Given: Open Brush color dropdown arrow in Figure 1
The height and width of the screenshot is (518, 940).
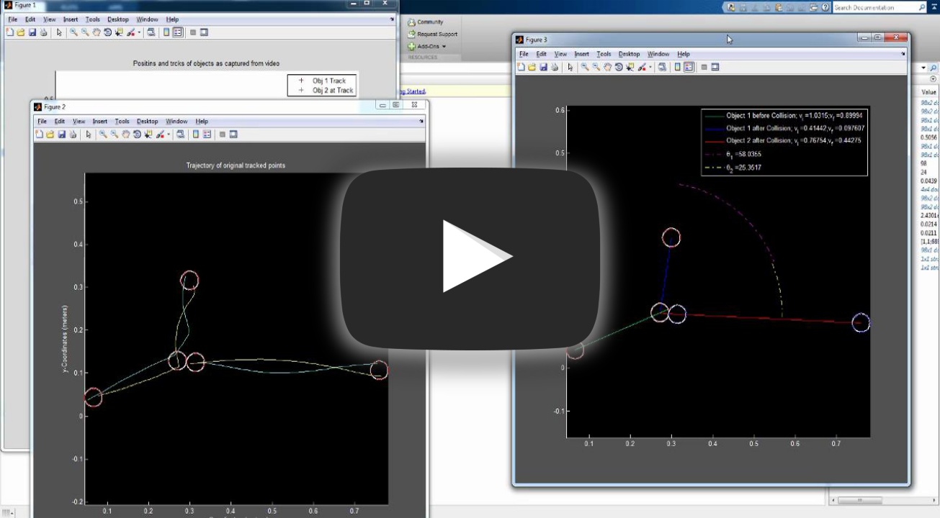Looking at the screenshot, I should point(139,32).
